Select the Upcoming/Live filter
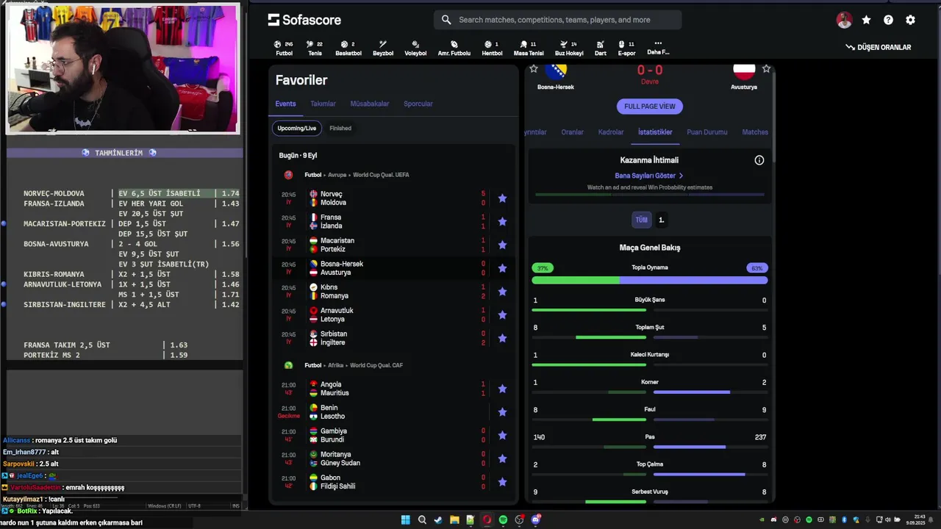Screen dimensions: 941x529 tap(297, 129)
